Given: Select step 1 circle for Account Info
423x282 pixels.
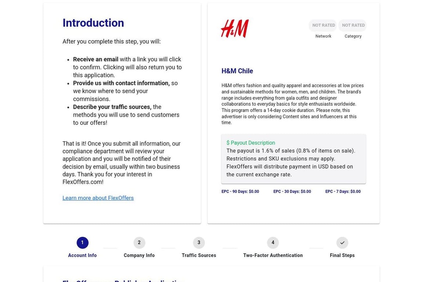Looking at the screenshot, I should pos(82,243).
